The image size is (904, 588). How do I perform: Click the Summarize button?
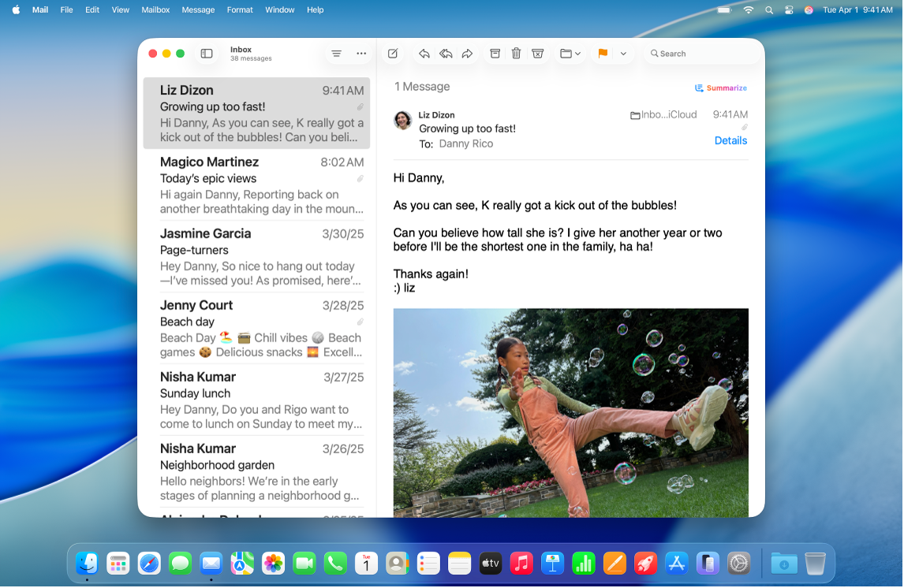coord(720,87)
